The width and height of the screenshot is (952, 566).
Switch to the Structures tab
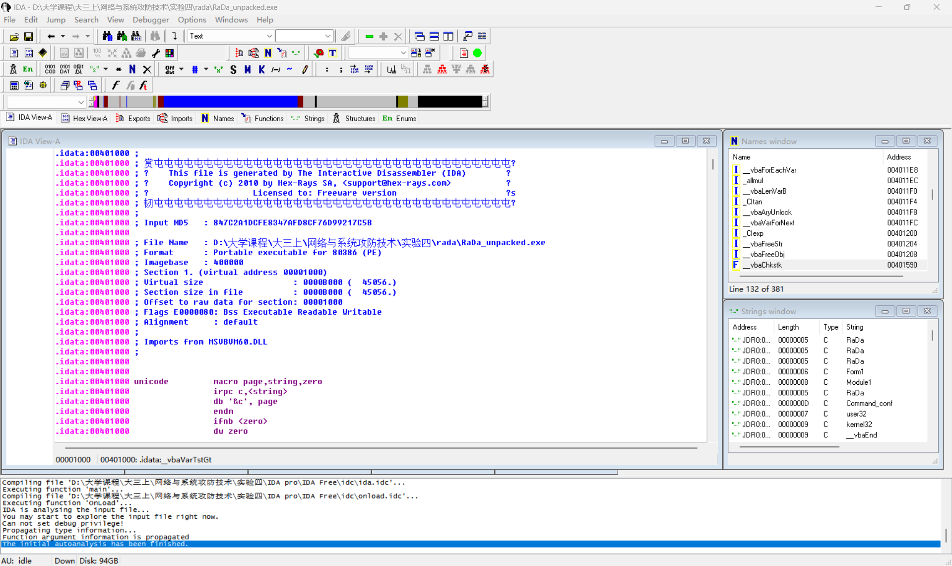(x=354, y=118)
